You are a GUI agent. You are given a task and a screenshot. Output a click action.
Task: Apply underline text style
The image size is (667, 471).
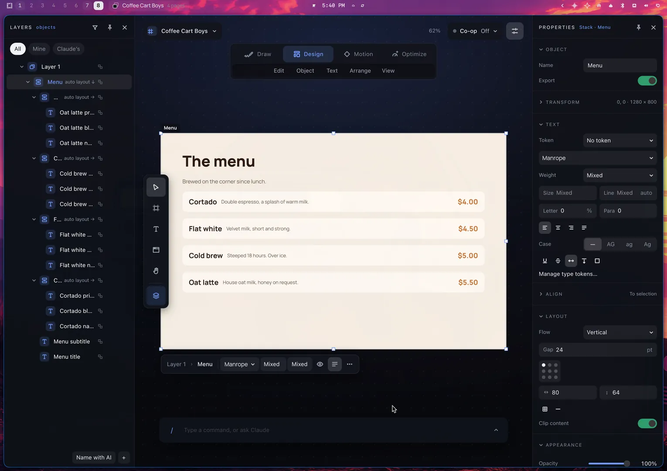coord(545,261)
